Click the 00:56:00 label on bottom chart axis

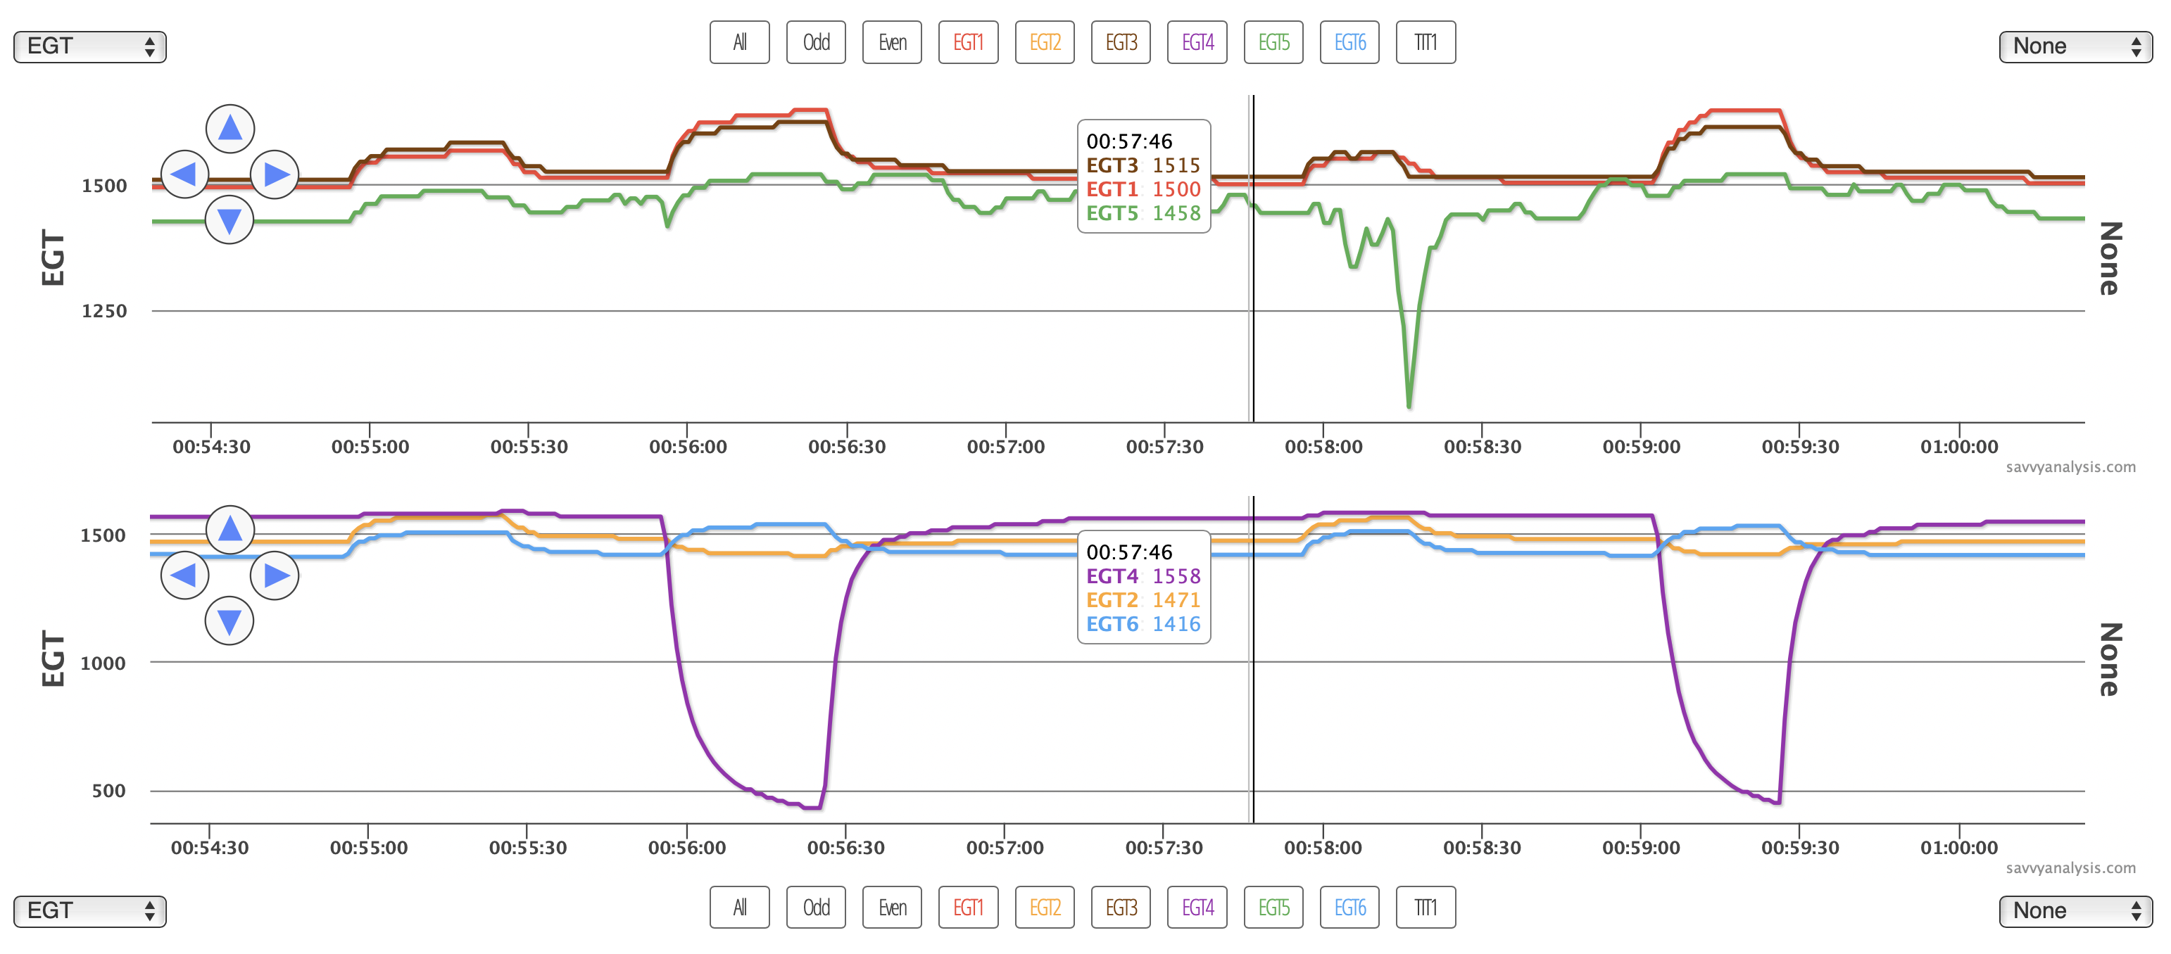pos(687,848)
